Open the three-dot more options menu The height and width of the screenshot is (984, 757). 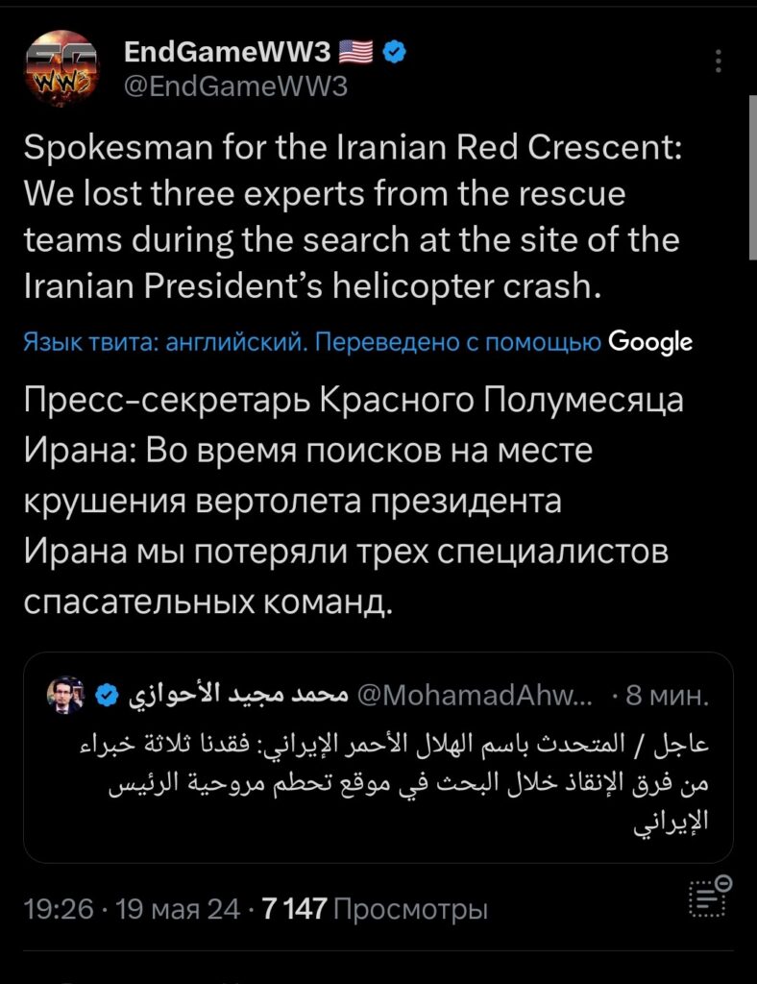719,61
